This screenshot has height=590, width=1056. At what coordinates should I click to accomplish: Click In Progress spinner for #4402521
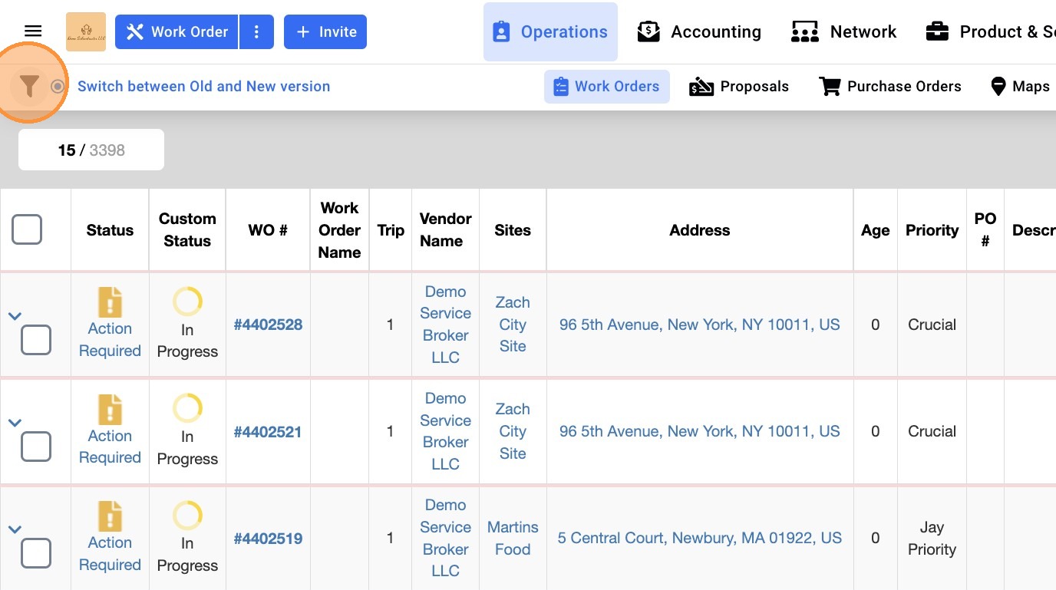click(x=187, y=408)
